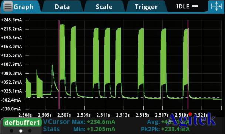Tap the pan/zoom crosshair arrows icon
Viewport: 225px width, 134px height.
coord(216,6)
